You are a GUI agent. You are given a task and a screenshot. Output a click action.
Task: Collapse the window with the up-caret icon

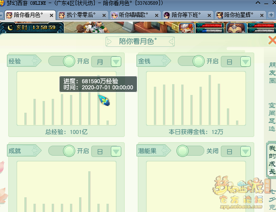point(258,3)
